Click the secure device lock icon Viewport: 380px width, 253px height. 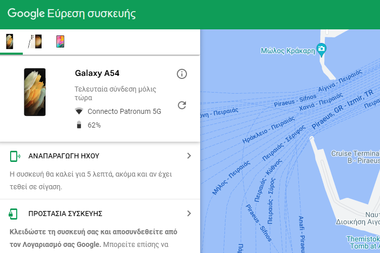(x=13, y=214)
